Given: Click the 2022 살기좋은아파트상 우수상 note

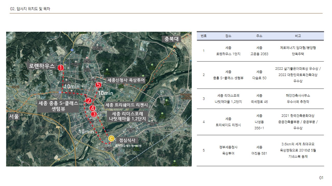Looking at the screenshot, I should click(x=298, y=75).
